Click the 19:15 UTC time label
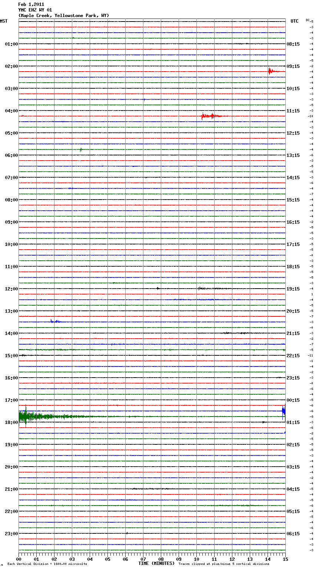315x569 pixels. [x=293, y=289]
